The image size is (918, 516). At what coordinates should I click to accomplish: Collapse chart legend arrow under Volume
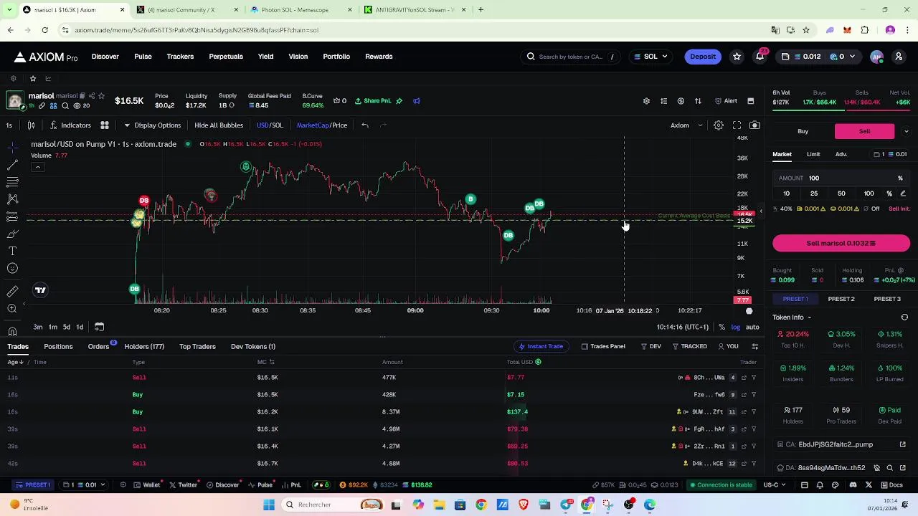(37, 167)
